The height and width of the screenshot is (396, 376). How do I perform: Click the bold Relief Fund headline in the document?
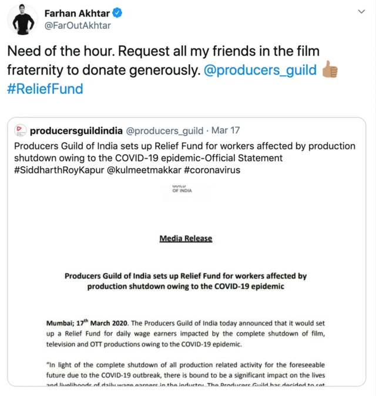(186, 281)
